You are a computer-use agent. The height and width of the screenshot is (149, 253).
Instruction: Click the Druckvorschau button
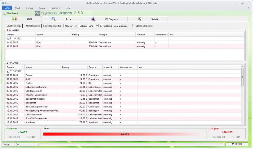(x=13, y=26)
